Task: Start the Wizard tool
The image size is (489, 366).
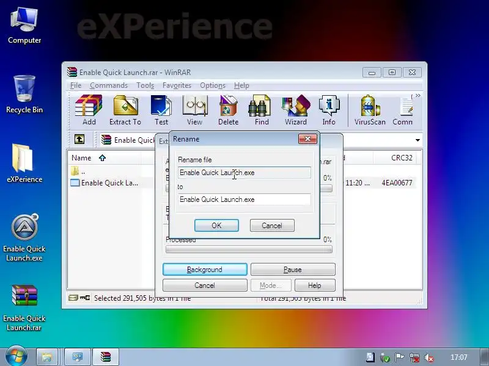Action: pyautogui.click(x=296, y=110)
